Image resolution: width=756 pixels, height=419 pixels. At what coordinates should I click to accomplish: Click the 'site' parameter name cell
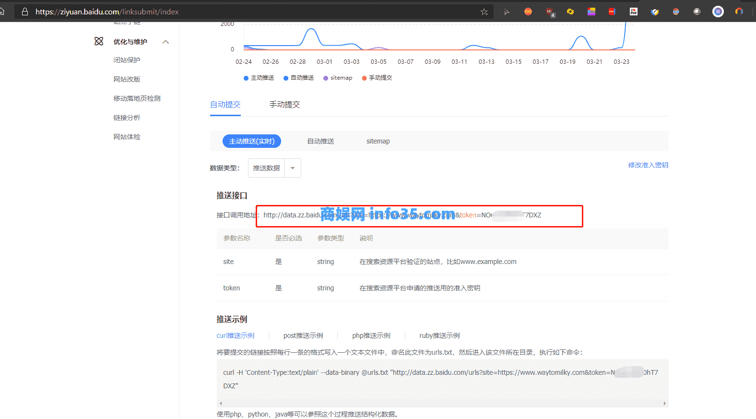tap(228, 262)
